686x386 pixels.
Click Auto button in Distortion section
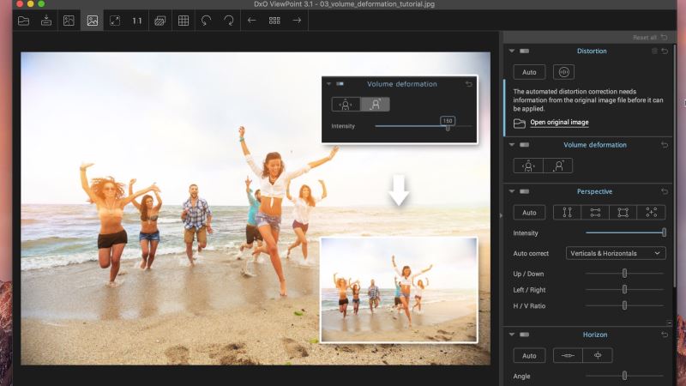(529, 72)
